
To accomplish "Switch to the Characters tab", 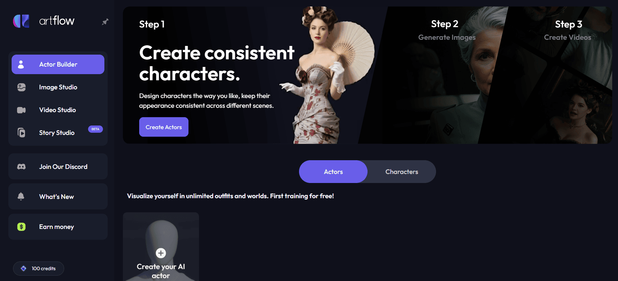I will pyautogui.click(x=402, y=172).
